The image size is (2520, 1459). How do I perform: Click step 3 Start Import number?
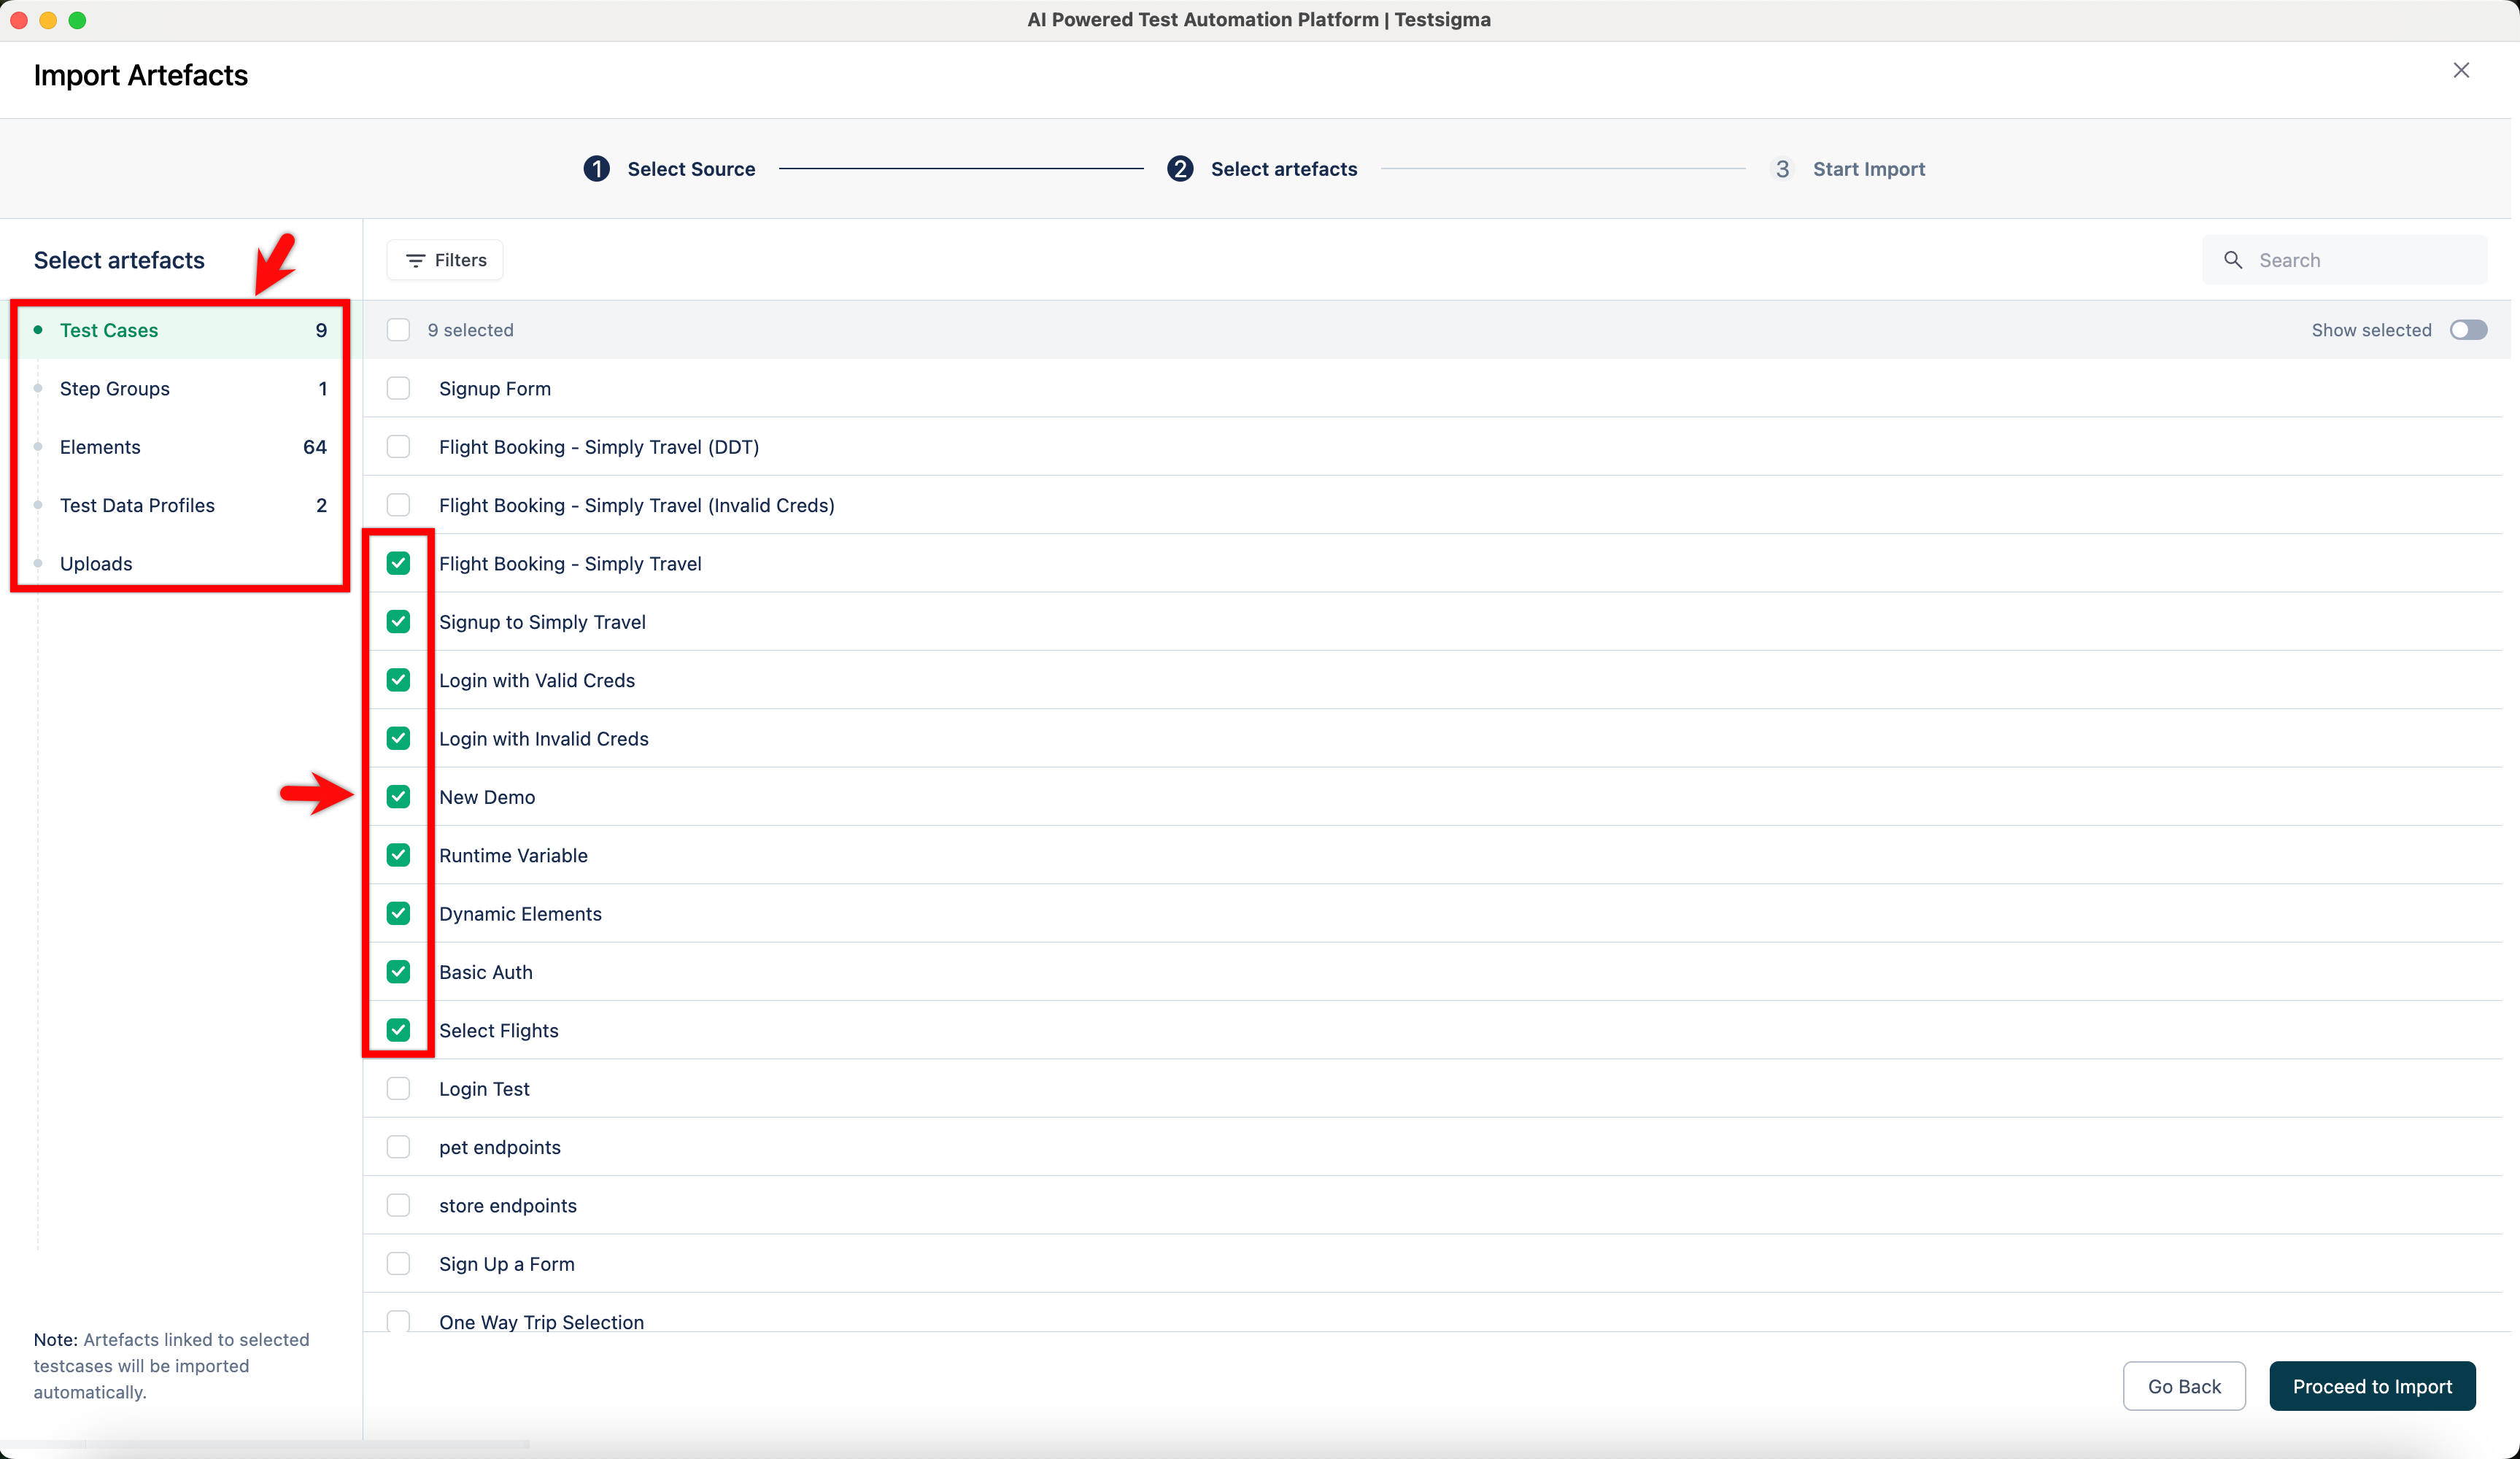(x=1782, y=169)
